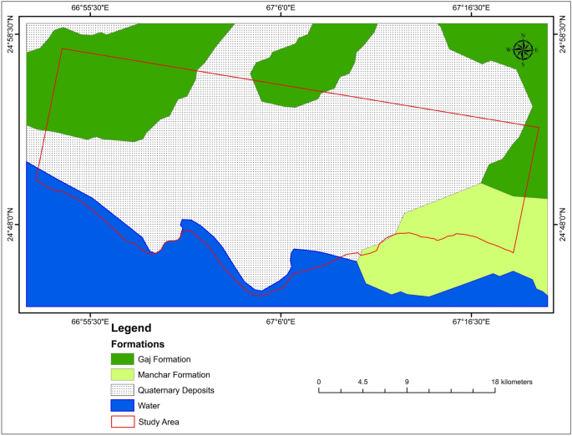Click bottom axis label 66°55'30"E
Viewport: 572px width, 436px height.
(89, 322)
